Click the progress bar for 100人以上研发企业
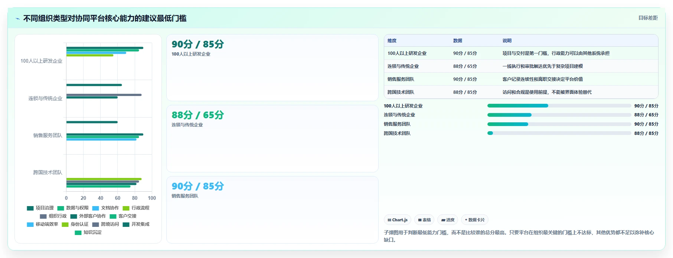Viewport: 673px width, 258px height. pos(559,106)
